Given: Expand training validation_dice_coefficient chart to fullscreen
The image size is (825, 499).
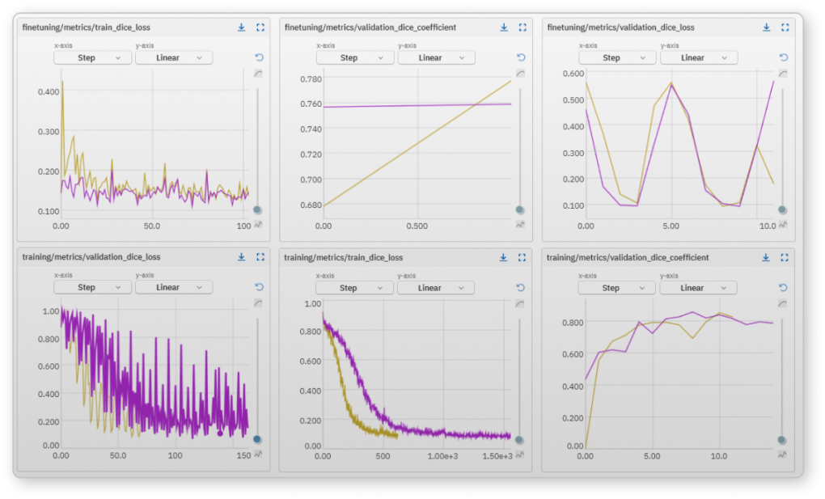Looking at the screenshot, I should click(x=785, y=257).
